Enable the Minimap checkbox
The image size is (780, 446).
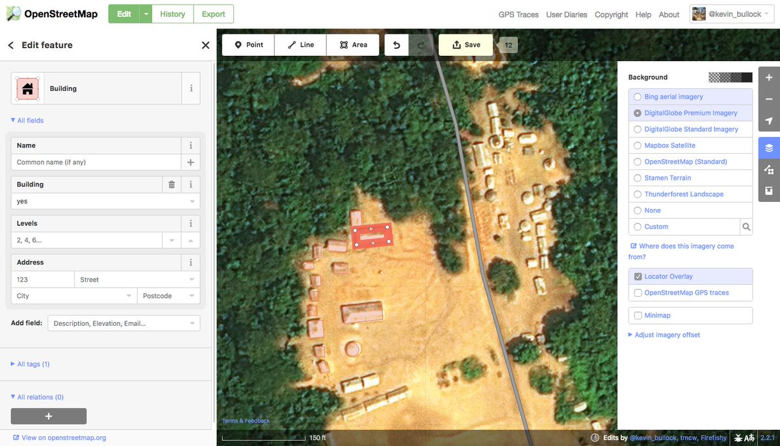638,316
